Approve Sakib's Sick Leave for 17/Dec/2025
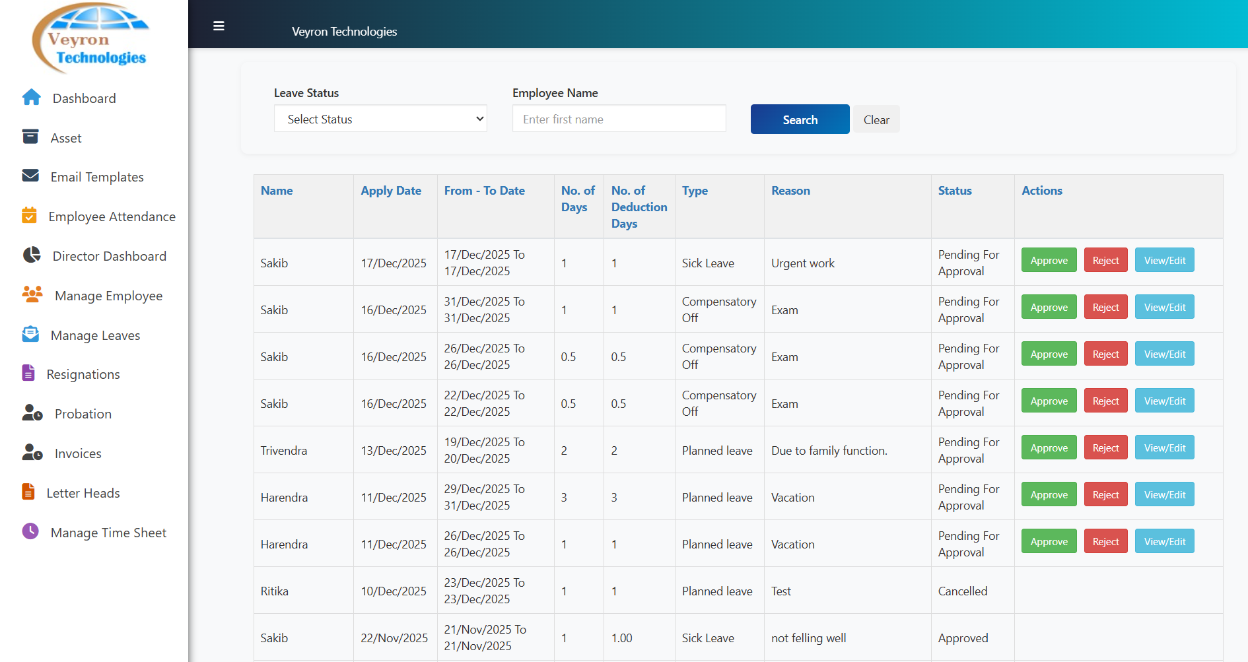1248x662 pixels. [x=1049, y=260]
